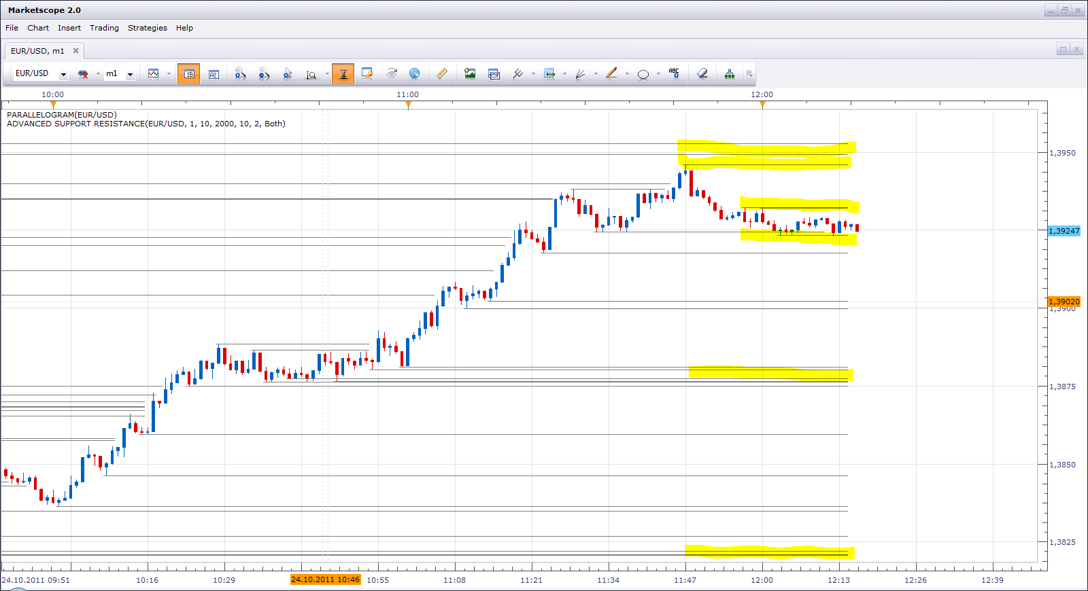Open toolbar overflow options arrow
Image resolution: width=1088 pixels, height=591 pixels.
[749, 74]
